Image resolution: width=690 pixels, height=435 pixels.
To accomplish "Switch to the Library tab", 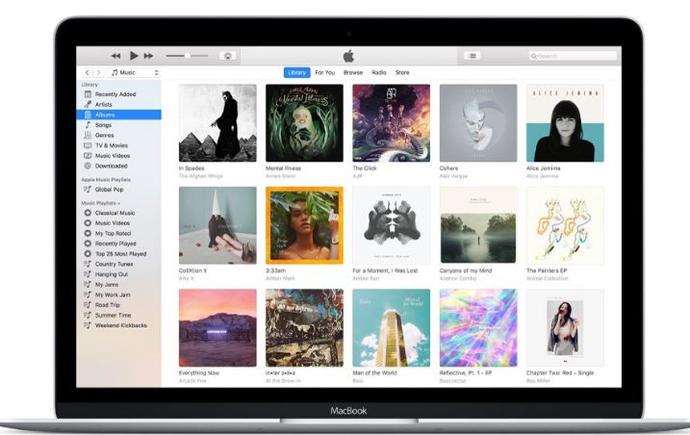I will coord(297,72).
